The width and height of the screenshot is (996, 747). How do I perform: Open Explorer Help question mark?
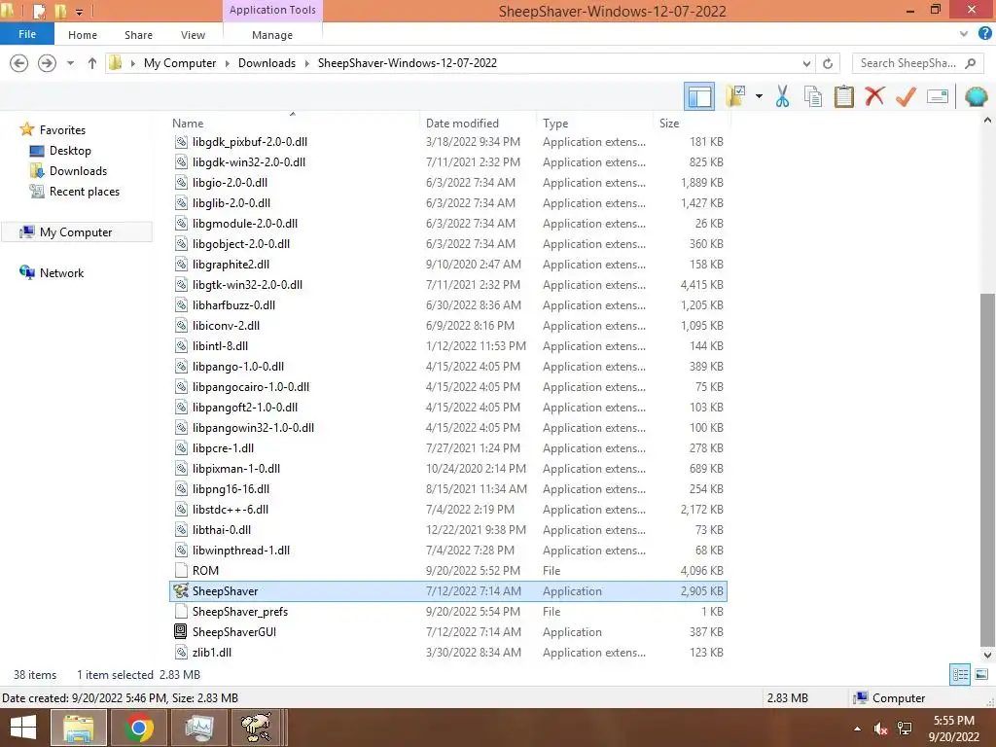984,34
